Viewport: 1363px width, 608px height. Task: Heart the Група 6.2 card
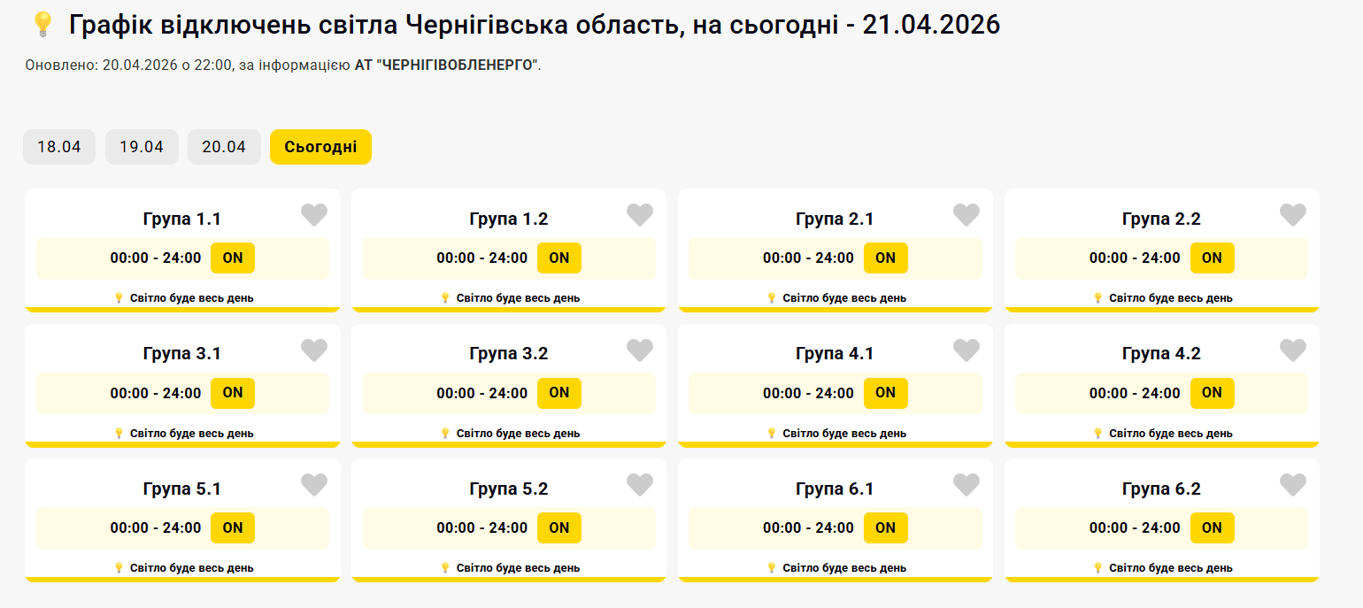(1293, 485)
